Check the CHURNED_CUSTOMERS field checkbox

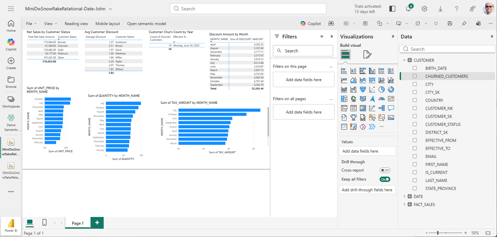click(415, 76)
